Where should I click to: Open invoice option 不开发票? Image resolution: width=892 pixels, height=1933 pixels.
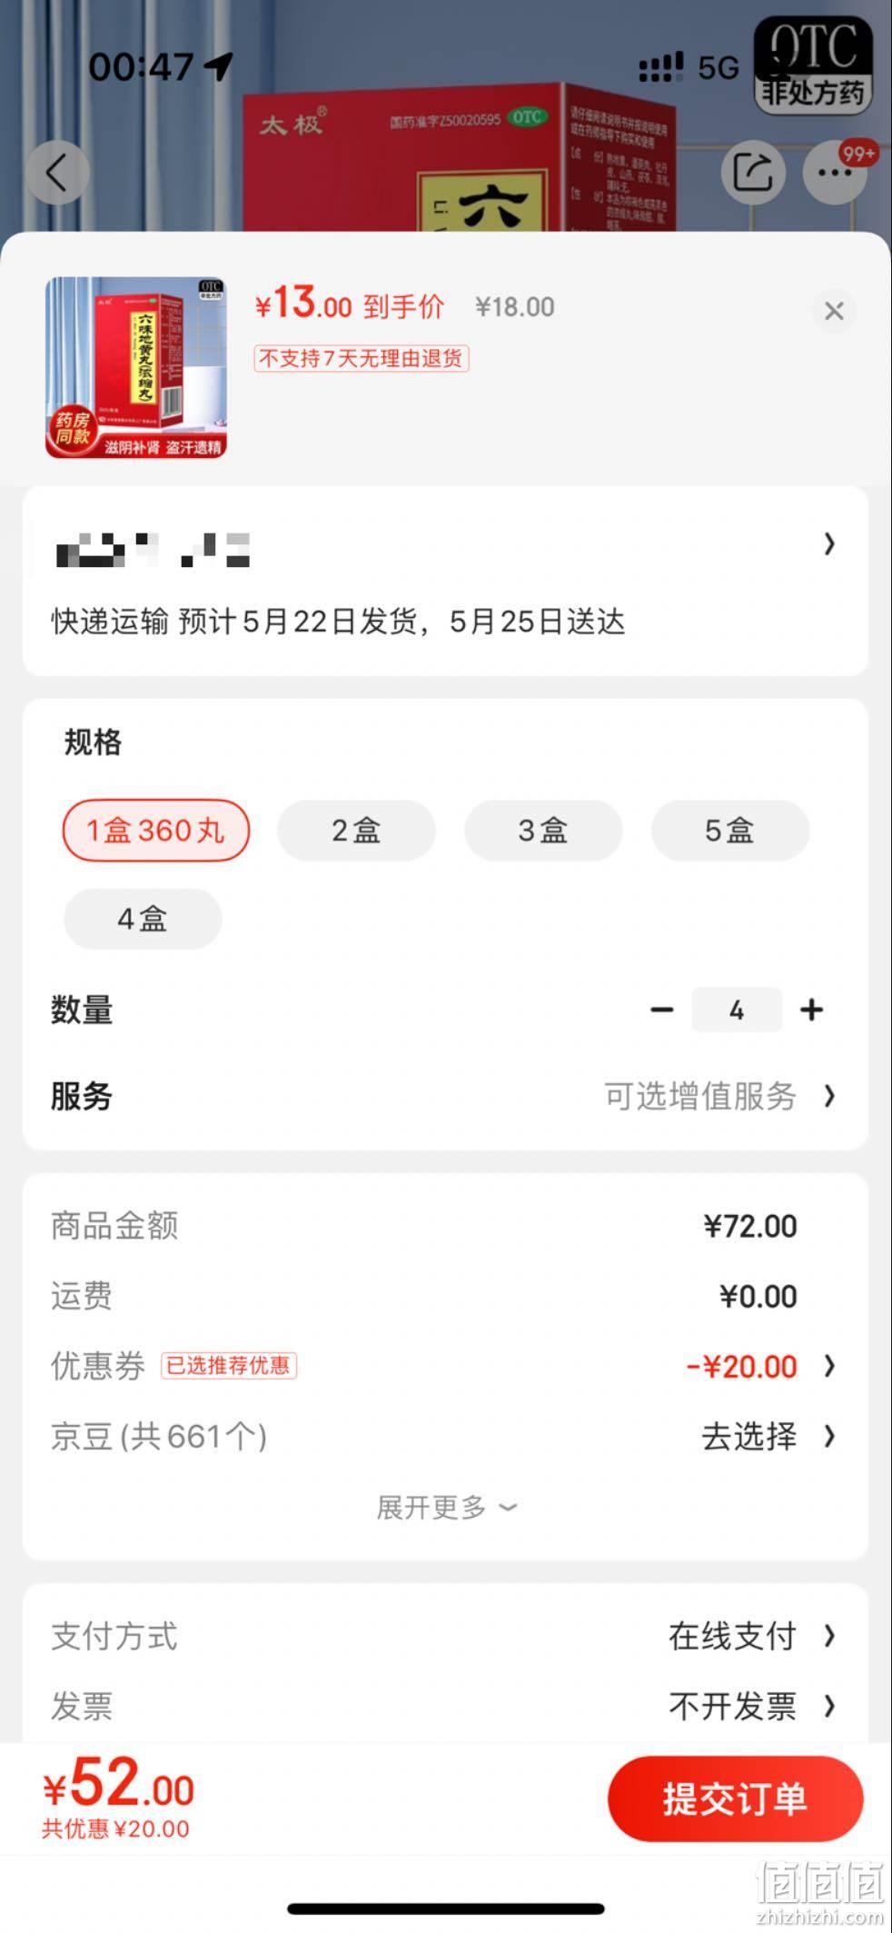click(752, 1706)
